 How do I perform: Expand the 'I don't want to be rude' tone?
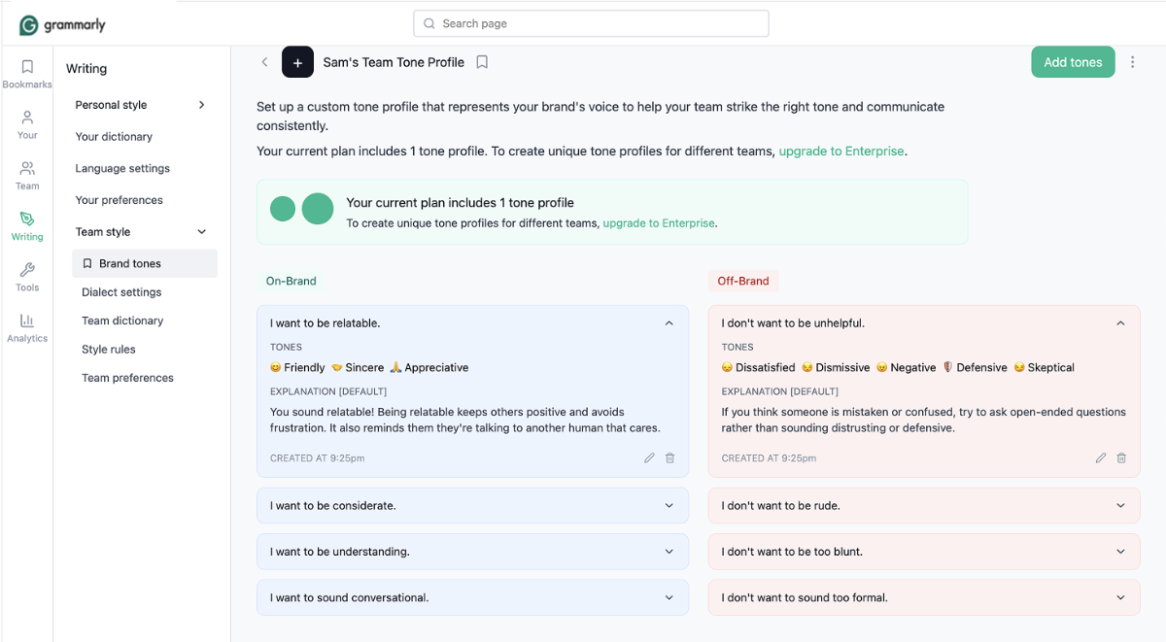pos(1118,505)
